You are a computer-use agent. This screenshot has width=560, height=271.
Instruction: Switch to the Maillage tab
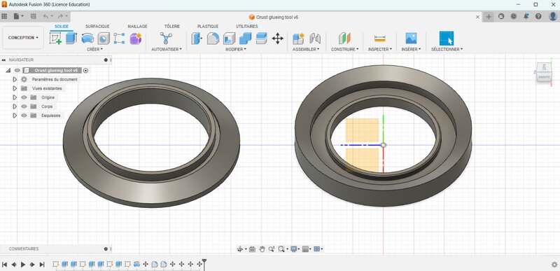(x=137, y=27)
